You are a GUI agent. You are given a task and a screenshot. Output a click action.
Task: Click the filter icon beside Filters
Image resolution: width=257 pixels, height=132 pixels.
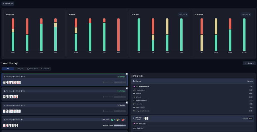[x=246, y=63]
